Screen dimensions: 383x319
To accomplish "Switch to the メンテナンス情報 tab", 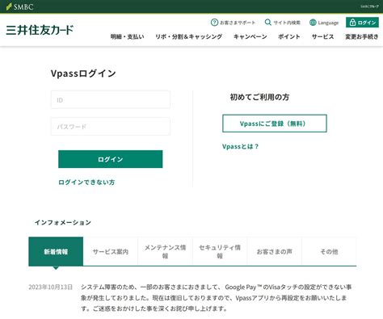I will pos(165,251).
